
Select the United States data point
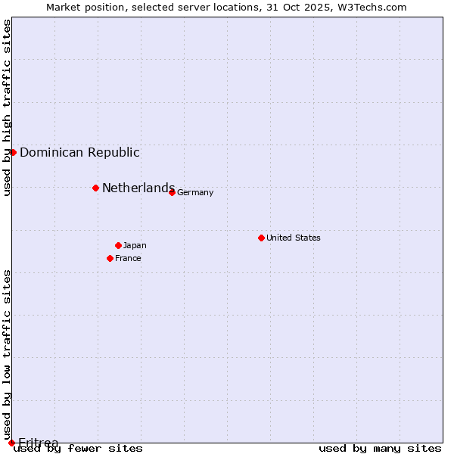tap(261, 238)
